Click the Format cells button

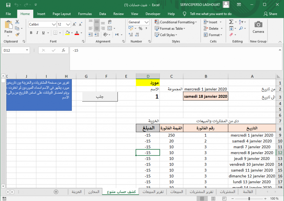click(213, 35)
